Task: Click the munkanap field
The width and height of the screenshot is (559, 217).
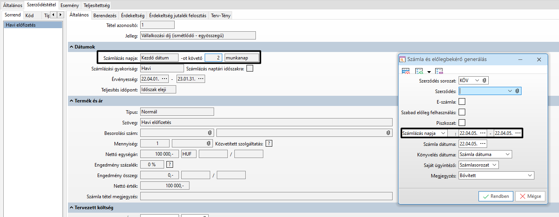Action: click(242, 58)
